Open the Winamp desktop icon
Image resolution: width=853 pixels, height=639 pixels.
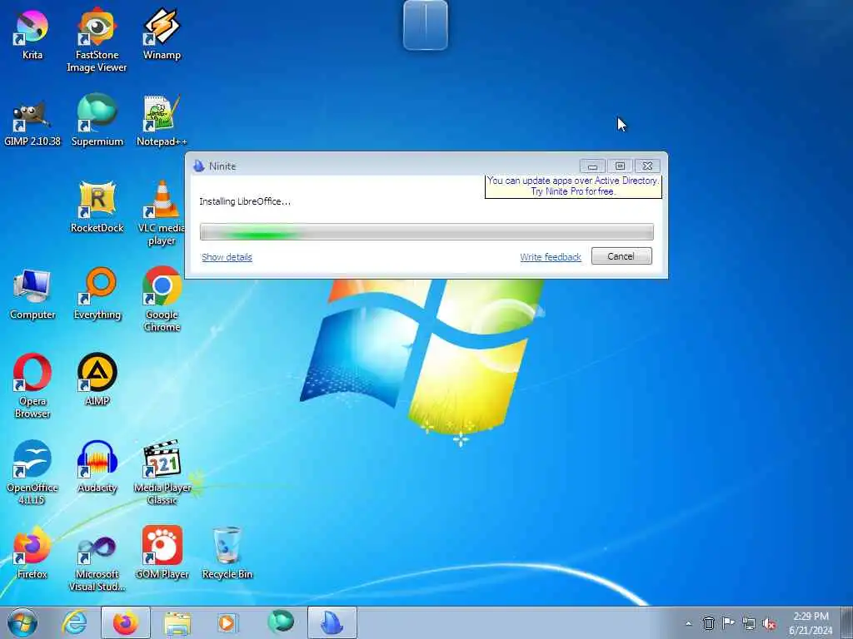click(x=162, y=34)
